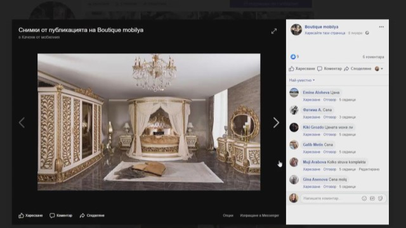Like the post in right panel

coord(302,68)
